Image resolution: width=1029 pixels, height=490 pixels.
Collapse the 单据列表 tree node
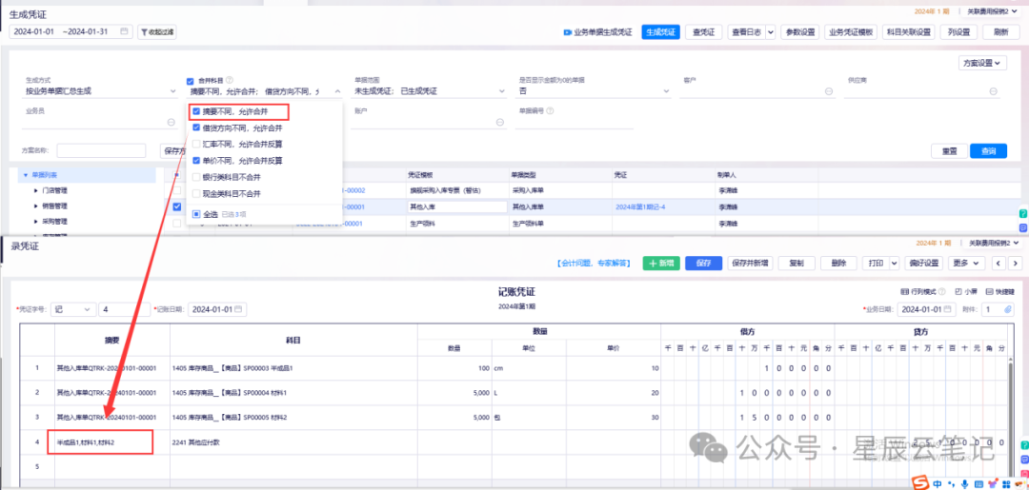coord(26,175)
